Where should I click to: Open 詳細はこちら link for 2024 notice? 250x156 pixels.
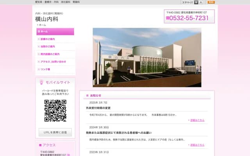coord(197,145)
